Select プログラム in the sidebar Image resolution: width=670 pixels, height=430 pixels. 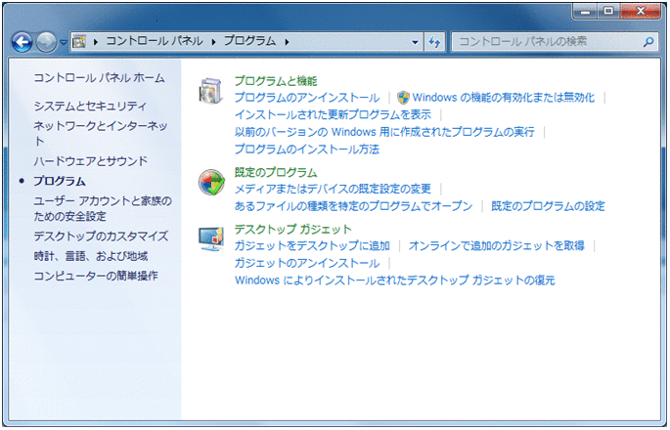point(60,181)
